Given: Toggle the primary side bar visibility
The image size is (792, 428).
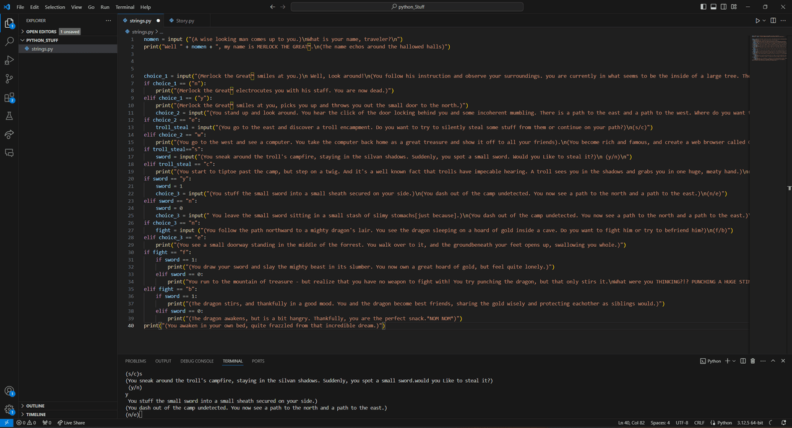Looking at the screenshot, I should click(x=704, y=7).
